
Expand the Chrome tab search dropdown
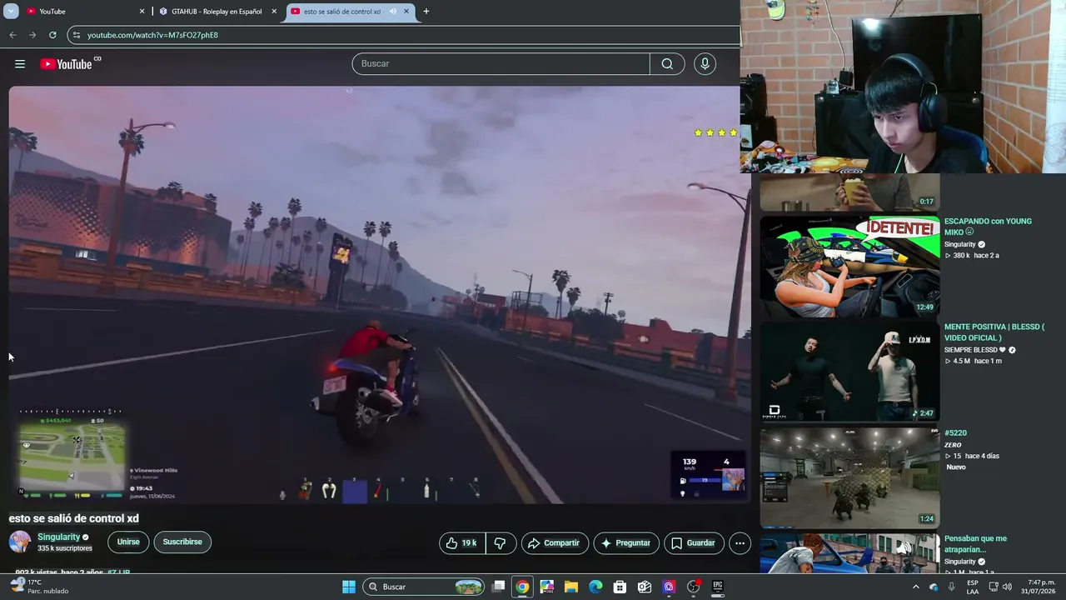tap(11, 12)
